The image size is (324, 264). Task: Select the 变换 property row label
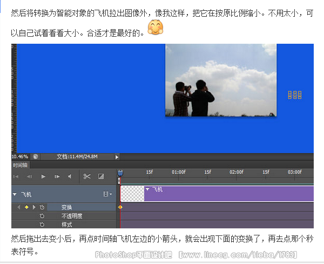click(66, 207)
